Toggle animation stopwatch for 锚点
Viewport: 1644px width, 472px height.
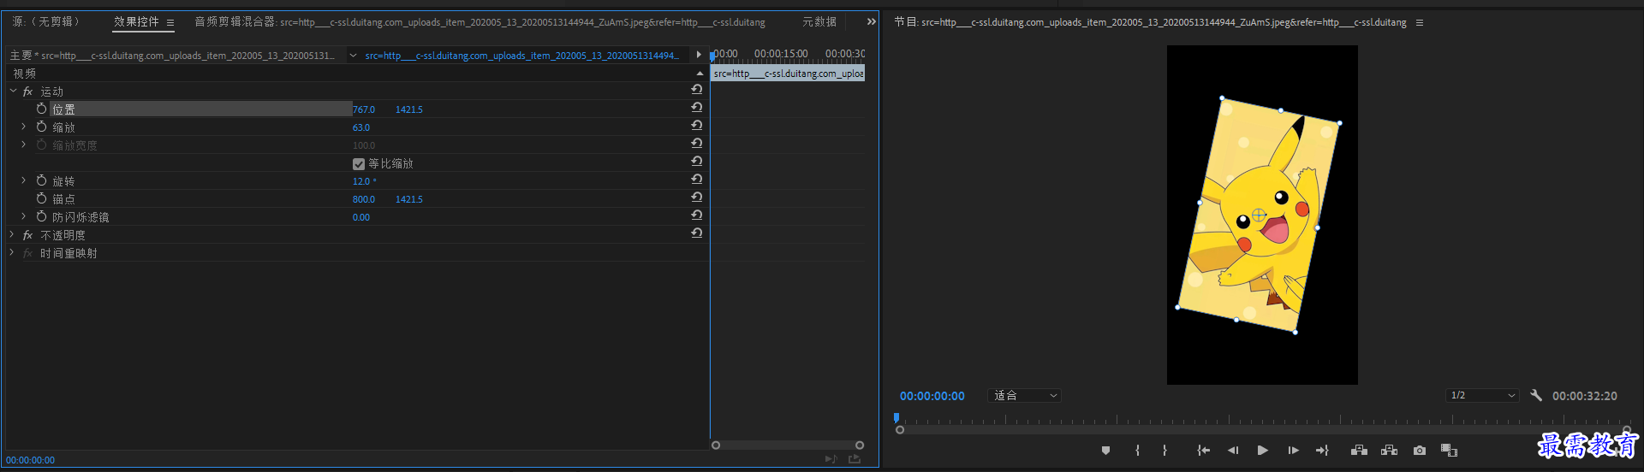[x=41, y=198]
